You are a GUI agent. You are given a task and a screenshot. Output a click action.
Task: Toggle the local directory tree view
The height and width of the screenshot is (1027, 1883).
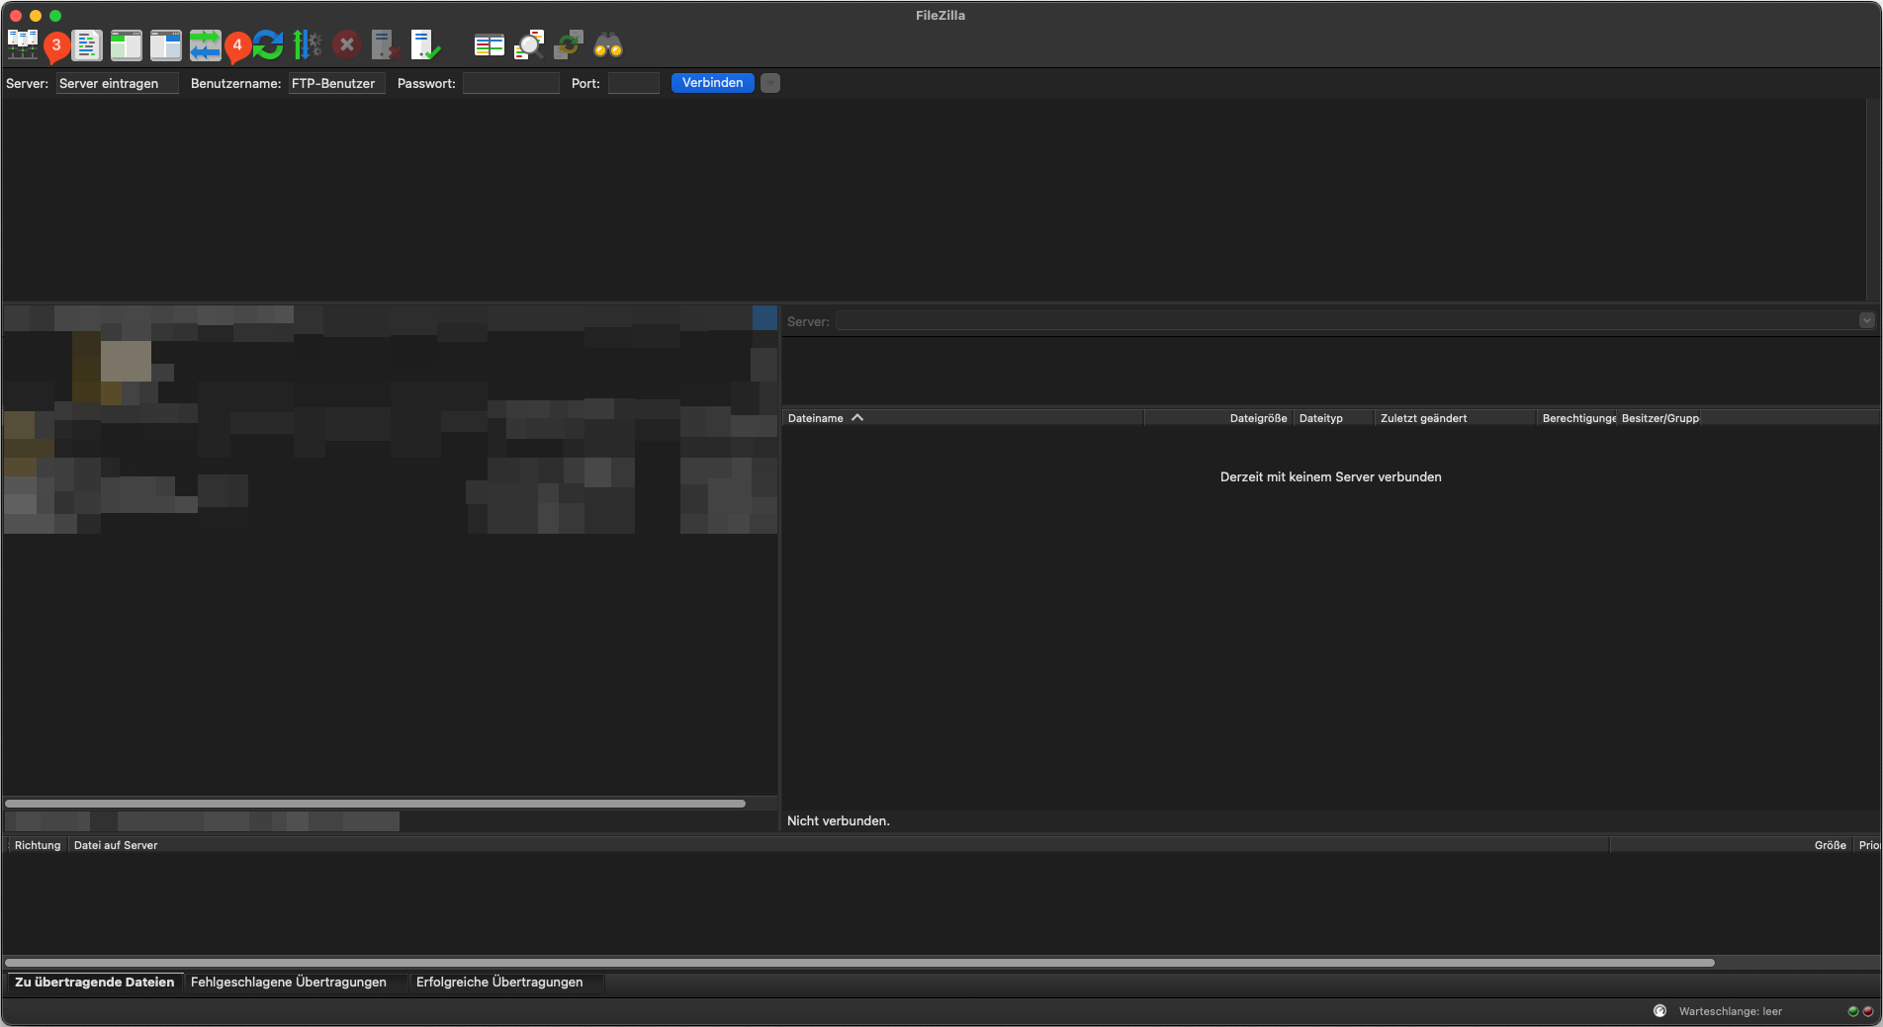pyautogui.click(x=126, y=44)
